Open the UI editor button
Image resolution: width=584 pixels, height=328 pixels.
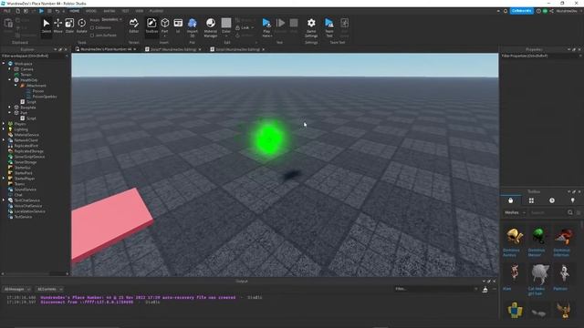178,26
